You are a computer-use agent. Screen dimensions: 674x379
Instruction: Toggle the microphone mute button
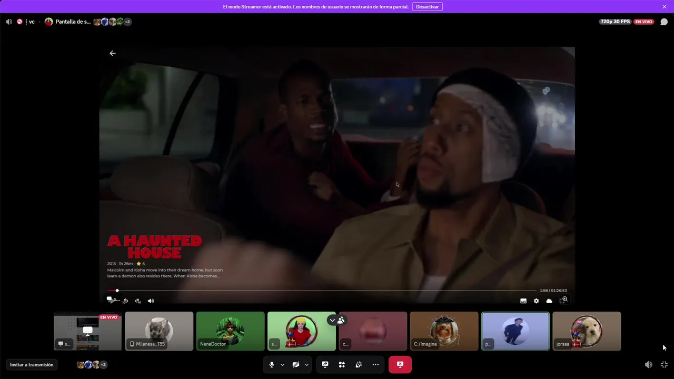[x=272, y=365]
